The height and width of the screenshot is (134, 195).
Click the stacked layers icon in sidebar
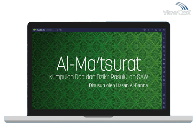tap(164, 80)
